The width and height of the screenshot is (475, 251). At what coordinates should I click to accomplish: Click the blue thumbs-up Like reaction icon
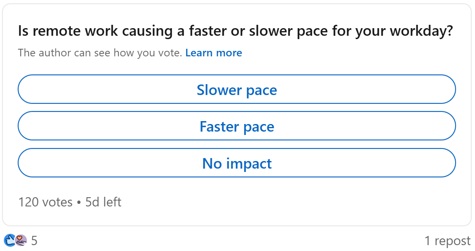pos(9,240)
